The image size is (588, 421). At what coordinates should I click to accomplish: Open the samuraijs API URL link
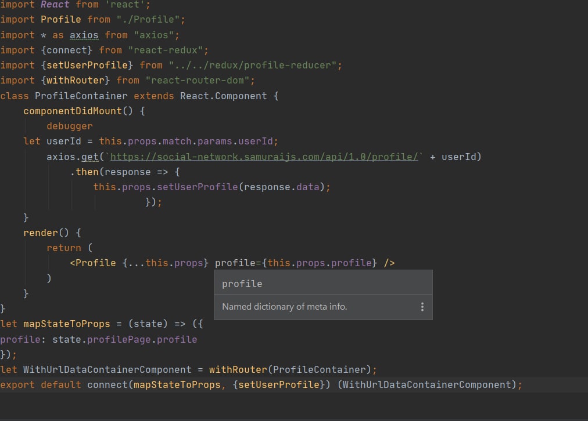tap(264, 157)
